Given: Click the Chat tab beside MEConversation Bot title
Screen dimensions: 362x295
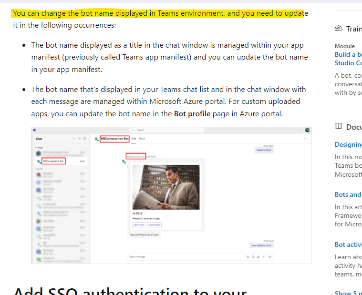Looking at the screenshot, I should (x=134, y=139).
